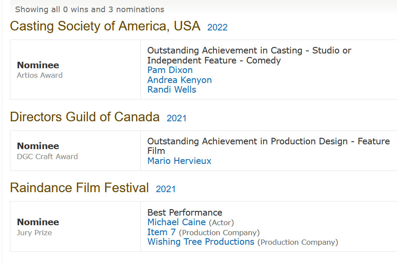This screenshot has height=263, width=397.
Task: Click the Casting Society of America, USA heading
Action: click(x=105, y=26)
